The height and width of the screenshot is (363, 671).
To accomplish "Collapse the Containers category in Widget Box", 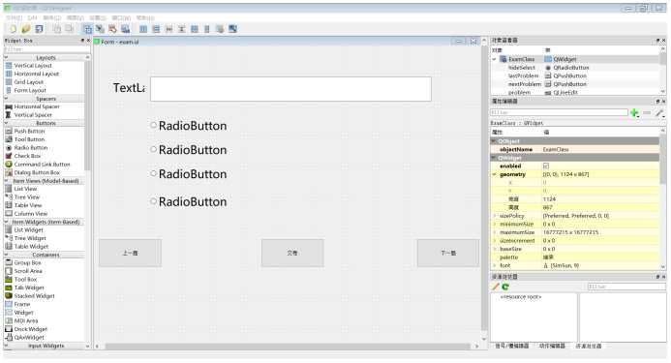I will point(7,255).
